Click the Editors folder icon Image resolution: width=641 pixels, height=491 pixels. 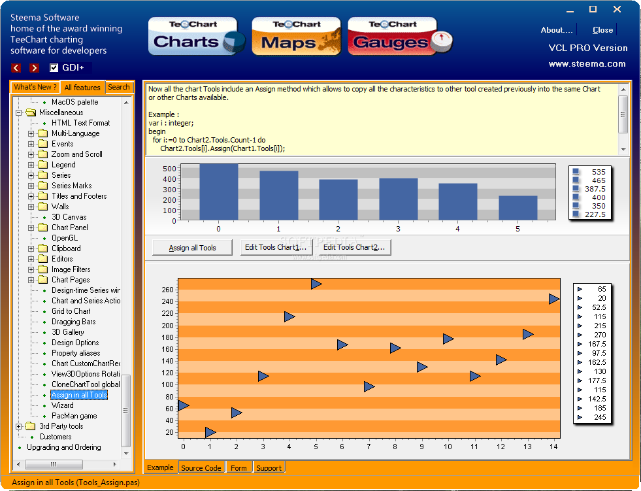[x=43, y=259]
